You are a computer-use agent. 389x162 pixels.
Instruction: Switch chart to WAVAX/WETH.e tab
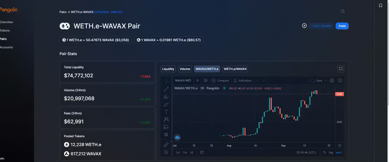coord(207,69)
